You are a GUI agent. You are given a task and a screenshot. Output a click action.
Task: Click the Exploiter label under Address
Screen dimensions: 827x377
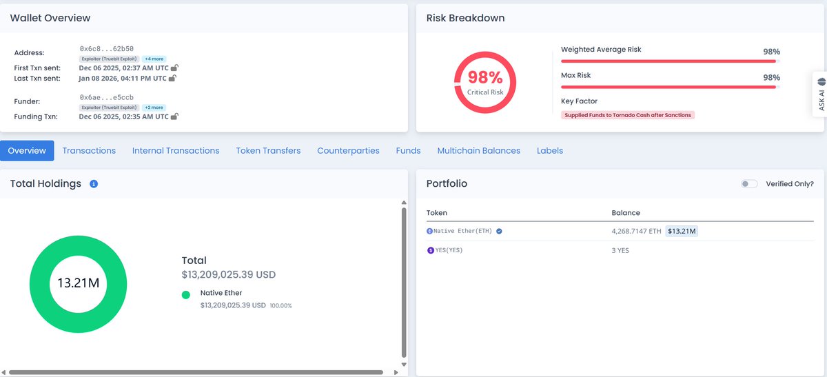click(x=110, y=59)
